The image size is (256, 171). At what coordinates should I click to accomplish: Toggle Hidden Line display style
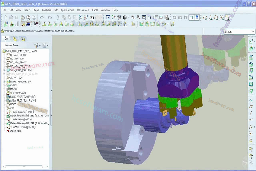click(180, 17)
